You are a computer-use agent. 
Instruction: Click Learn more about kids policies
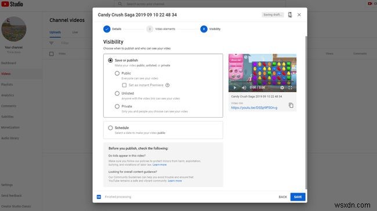[x=159, y=165]
